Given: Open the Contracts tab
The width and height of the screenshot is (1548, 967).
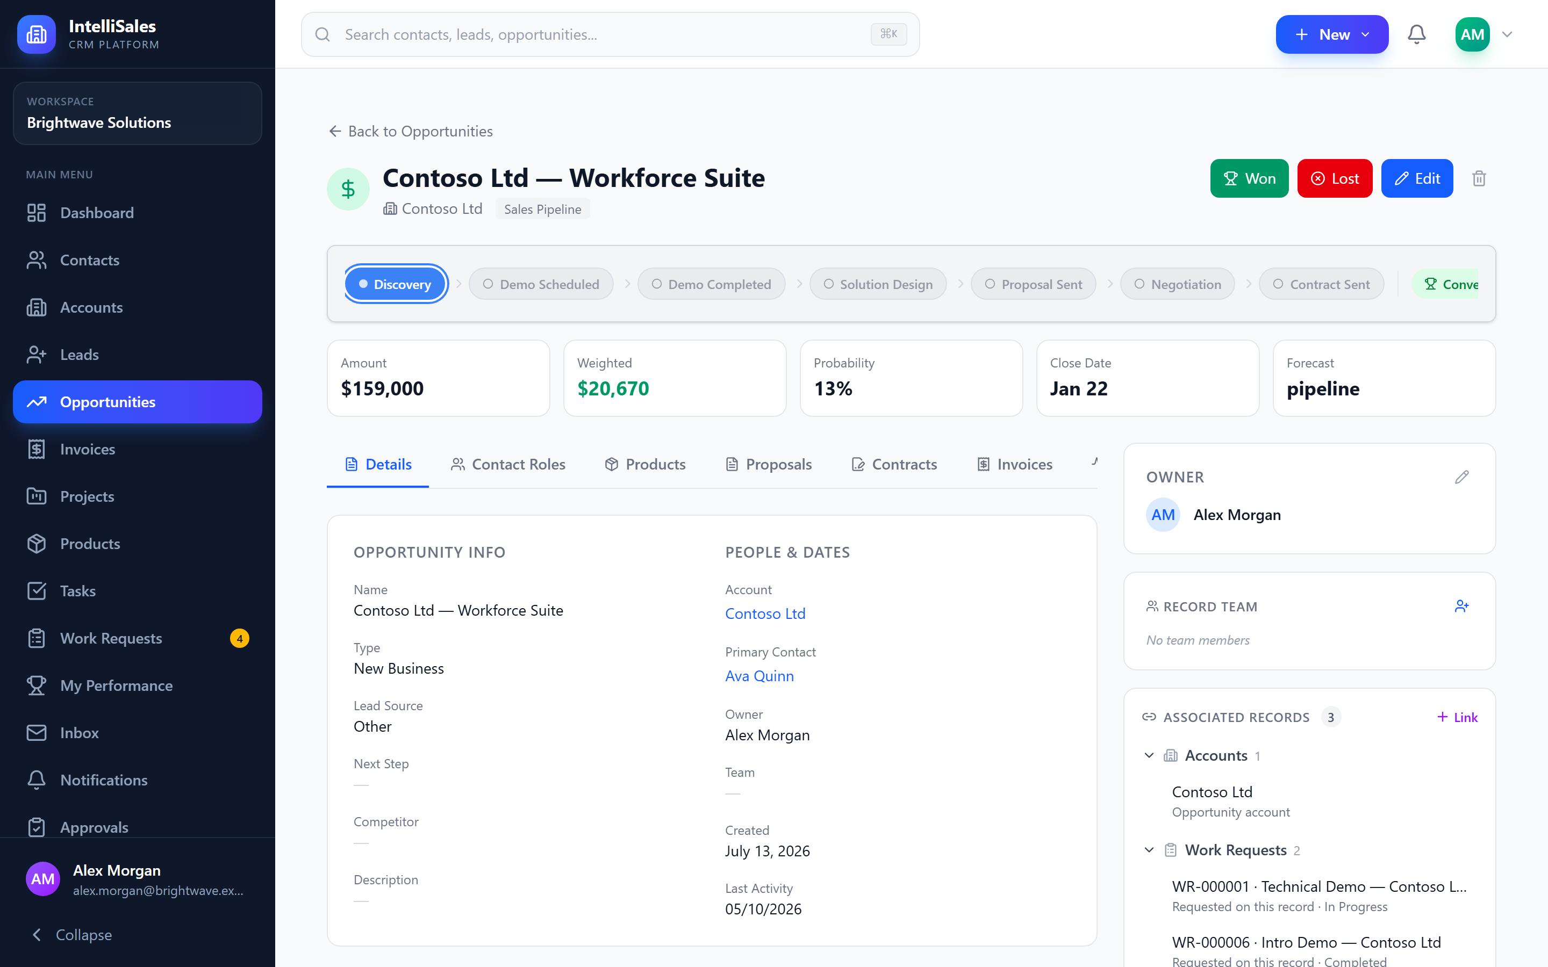Looking at the screenshot, I should 894,464.
